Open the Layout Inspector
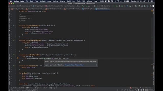The image size is (163, 91). [145, 88]
